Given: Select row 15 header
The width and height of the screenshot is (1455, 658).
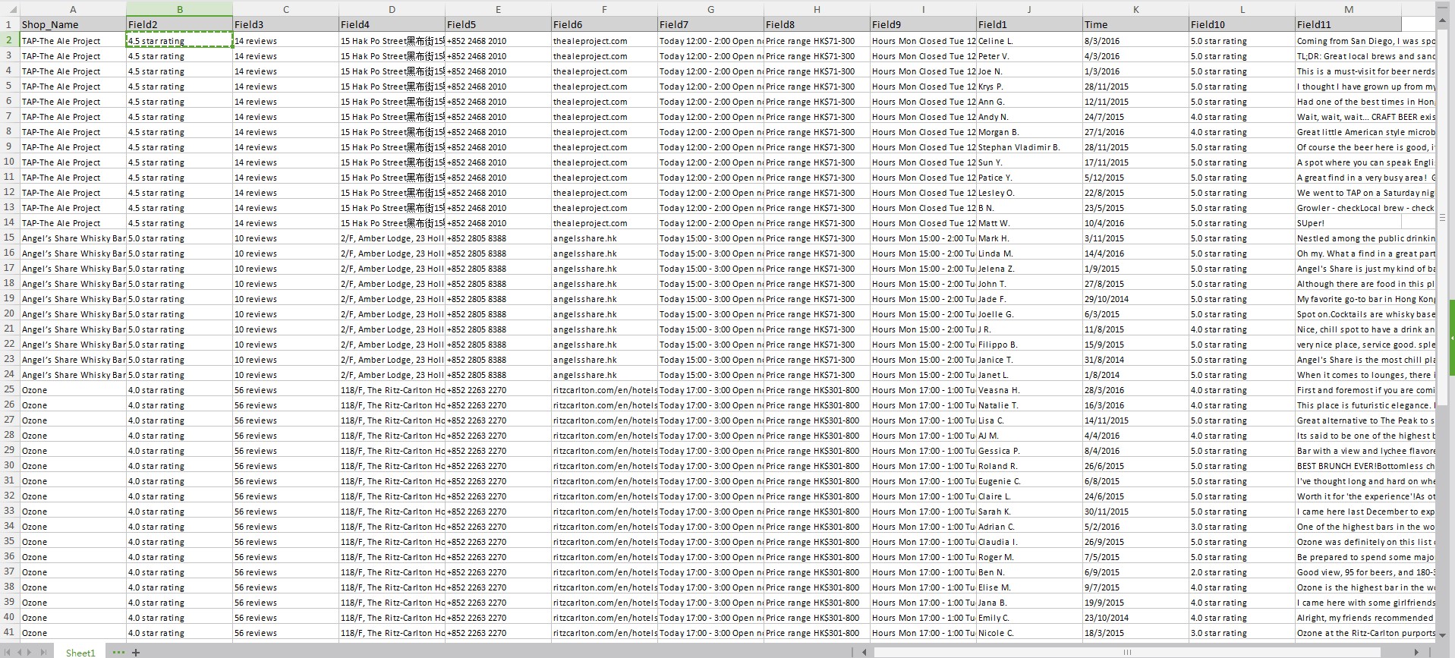Looking at the screenshot, I should (x=10, y=238).
